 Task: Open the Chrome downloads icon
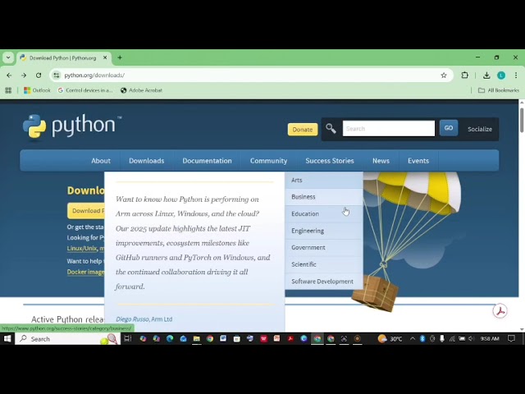click(x=486, y=76)
